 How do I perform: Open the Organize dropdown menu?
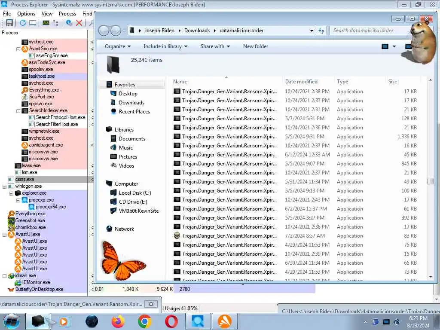point(118,46)
